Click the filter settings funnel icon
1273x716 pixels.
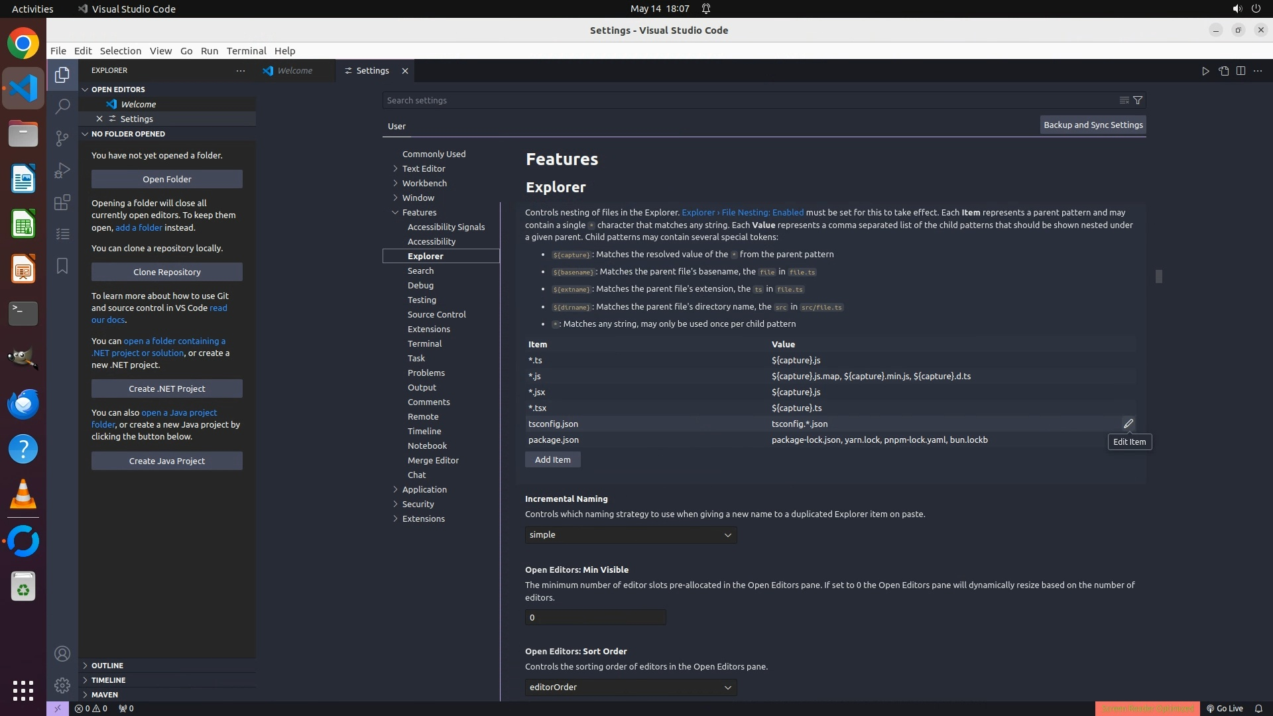click(x=1138, y=100)
